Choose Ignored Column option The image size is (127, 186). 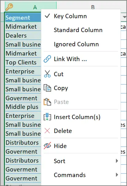(81, 44)
